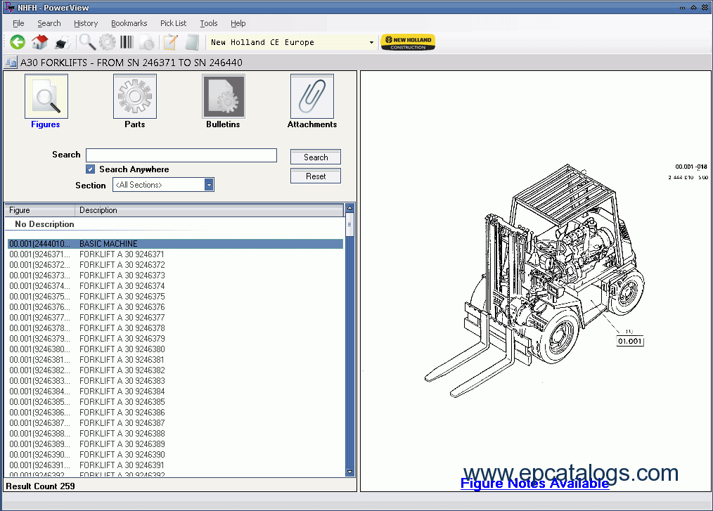Select row FORKLIFT A 30 9246387
Screen dimensions: 713x511
176,423
